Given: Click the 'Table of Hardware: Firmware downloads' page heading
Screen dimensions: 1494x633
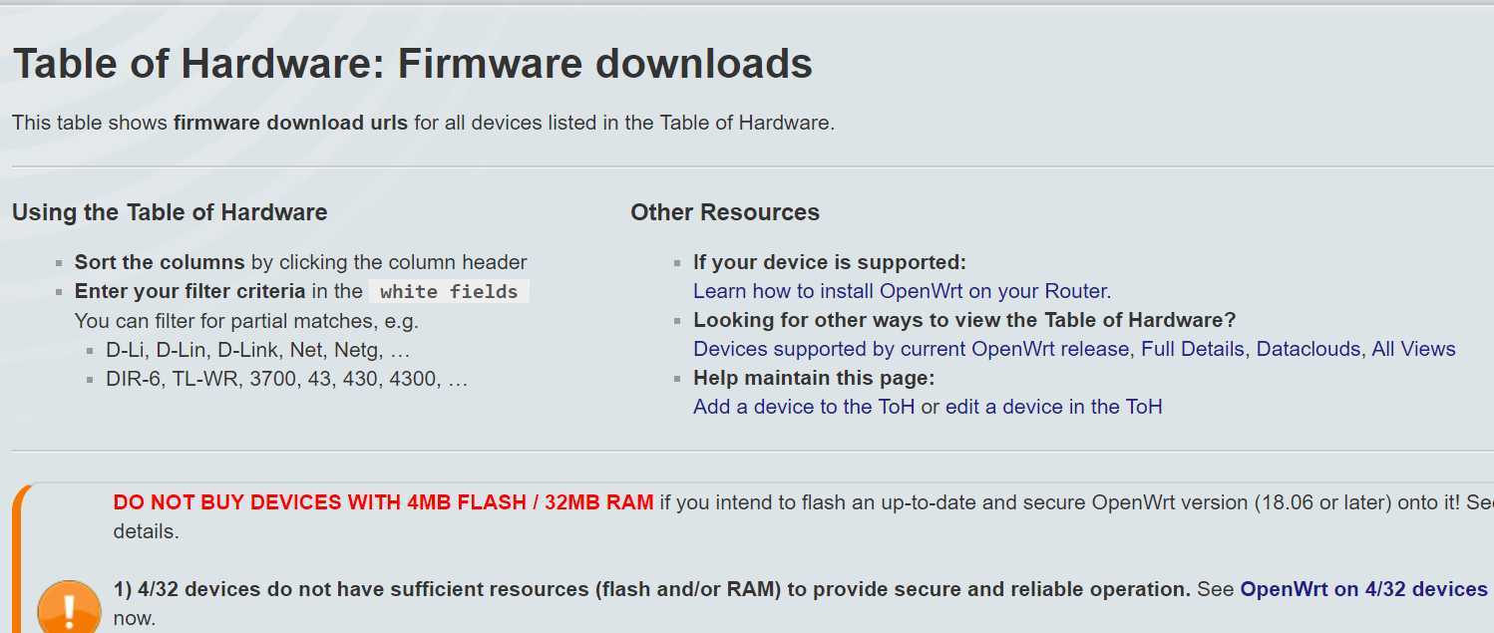Looking at the screenshot, I should click(x=412, y=64).
